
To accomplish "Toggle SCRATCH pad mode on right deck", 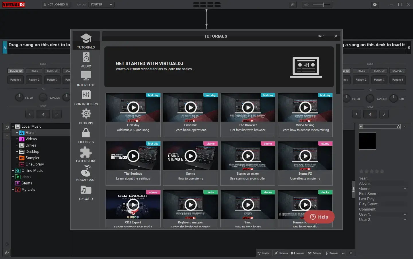I will 379,71.
